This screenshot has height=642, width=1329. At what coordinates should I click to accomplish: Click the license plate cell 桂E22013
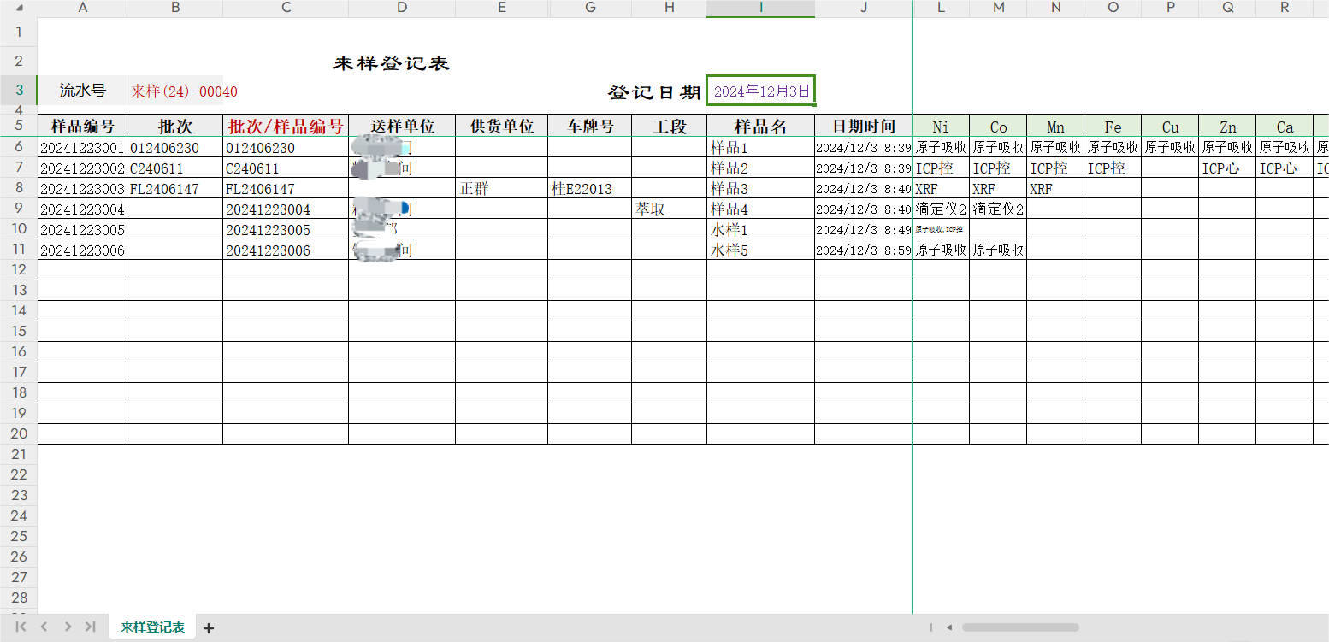point(582,189)
